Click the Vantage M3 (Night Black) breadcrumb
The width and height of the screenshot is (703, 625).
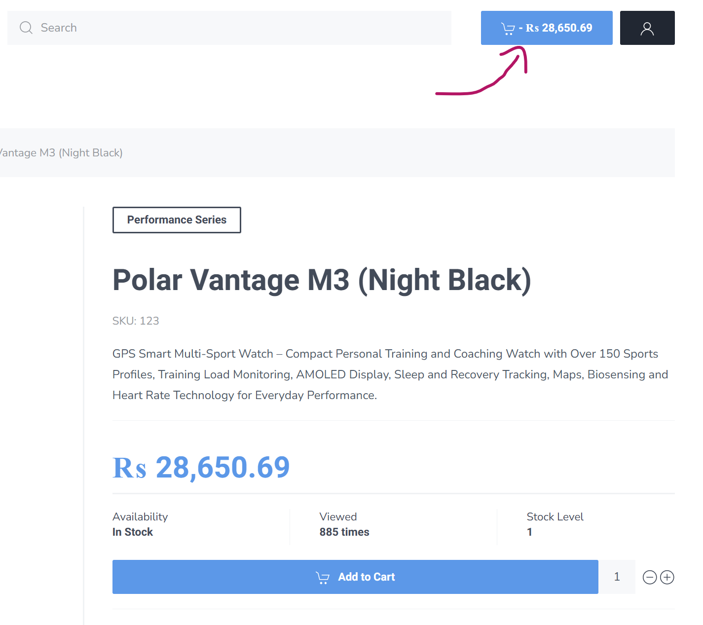(x=61, y=153)
